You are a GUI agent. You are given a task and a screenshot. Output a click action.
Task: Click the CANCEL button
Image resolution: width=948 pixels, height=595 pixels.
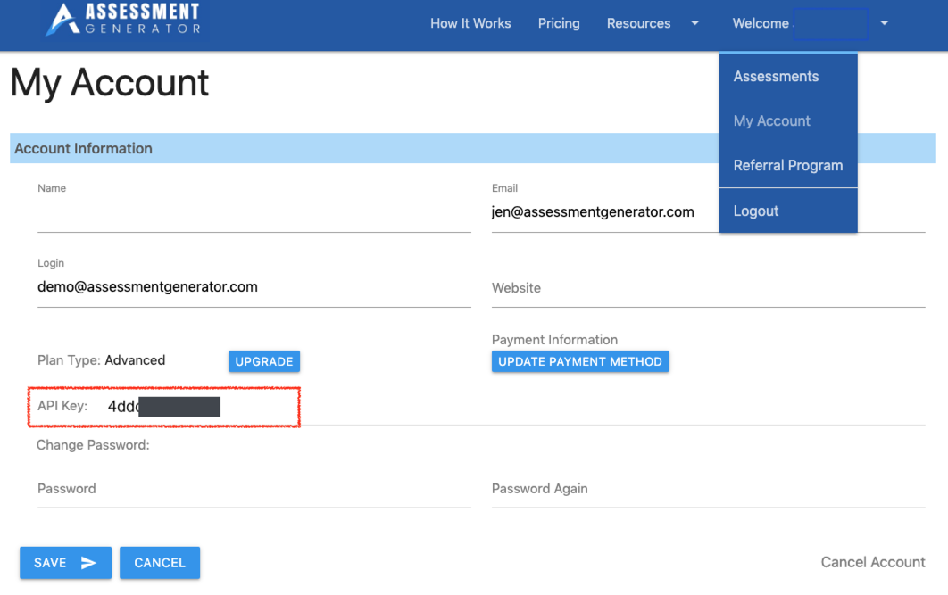160,563
